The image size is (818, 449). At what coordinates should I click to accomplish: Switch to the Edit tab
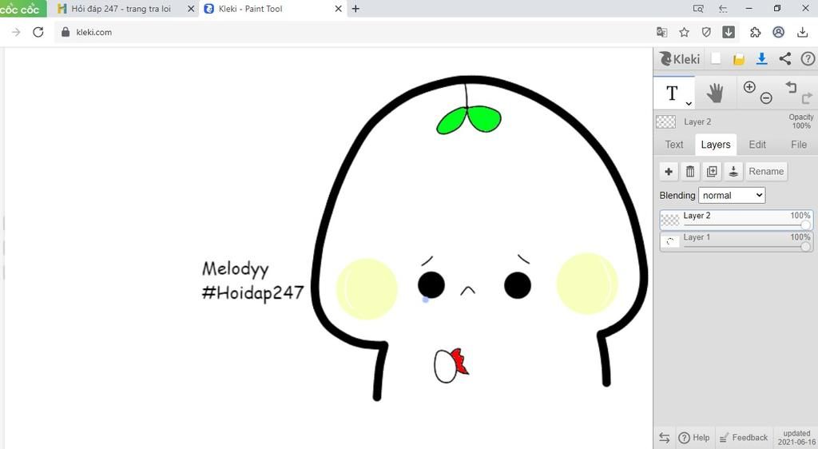(757, 145)
